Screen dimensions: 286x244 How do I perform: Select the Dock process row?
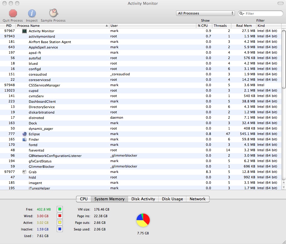(x=140, y=123)
